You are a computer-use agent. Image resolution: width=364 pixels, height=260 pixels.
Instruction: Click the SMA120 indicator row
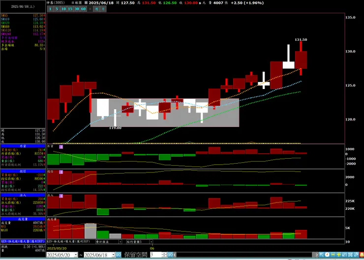[23, 30]
